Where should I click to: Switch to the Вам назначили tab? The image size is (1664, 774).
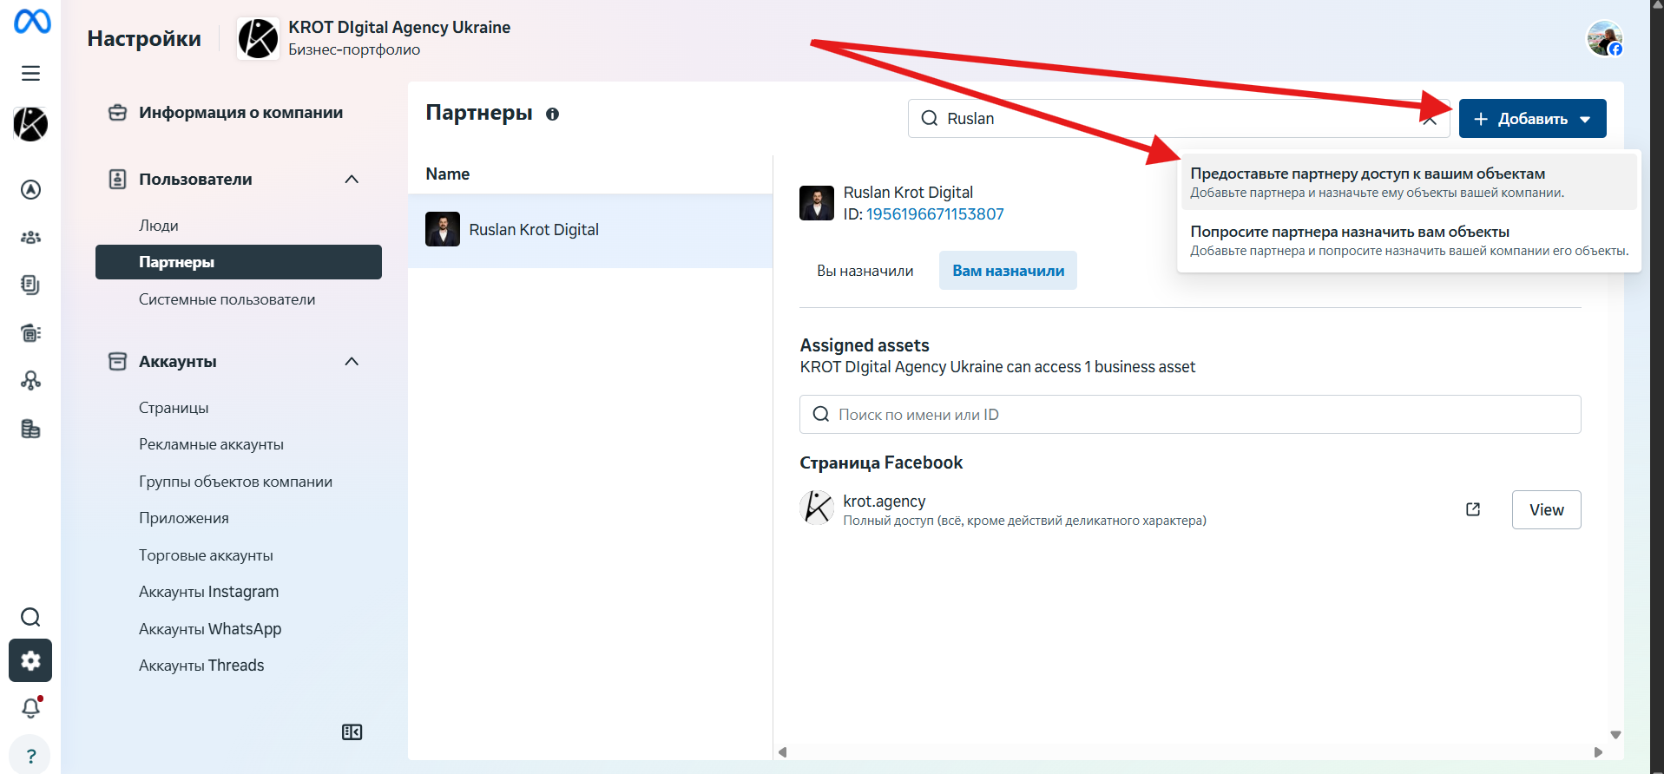tap(1008, 271)
